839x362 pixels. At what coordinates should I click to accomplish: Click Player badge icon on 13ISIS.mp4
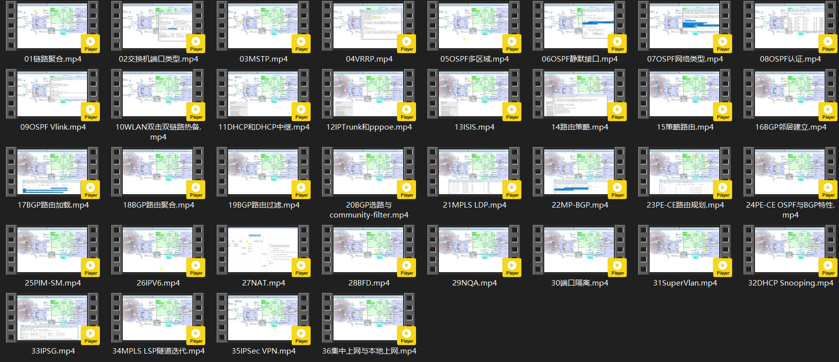tap(512, 112)
